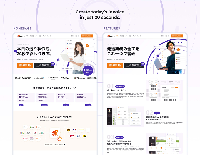Click the Dolce & Gabbana client logo

(23, 78)
